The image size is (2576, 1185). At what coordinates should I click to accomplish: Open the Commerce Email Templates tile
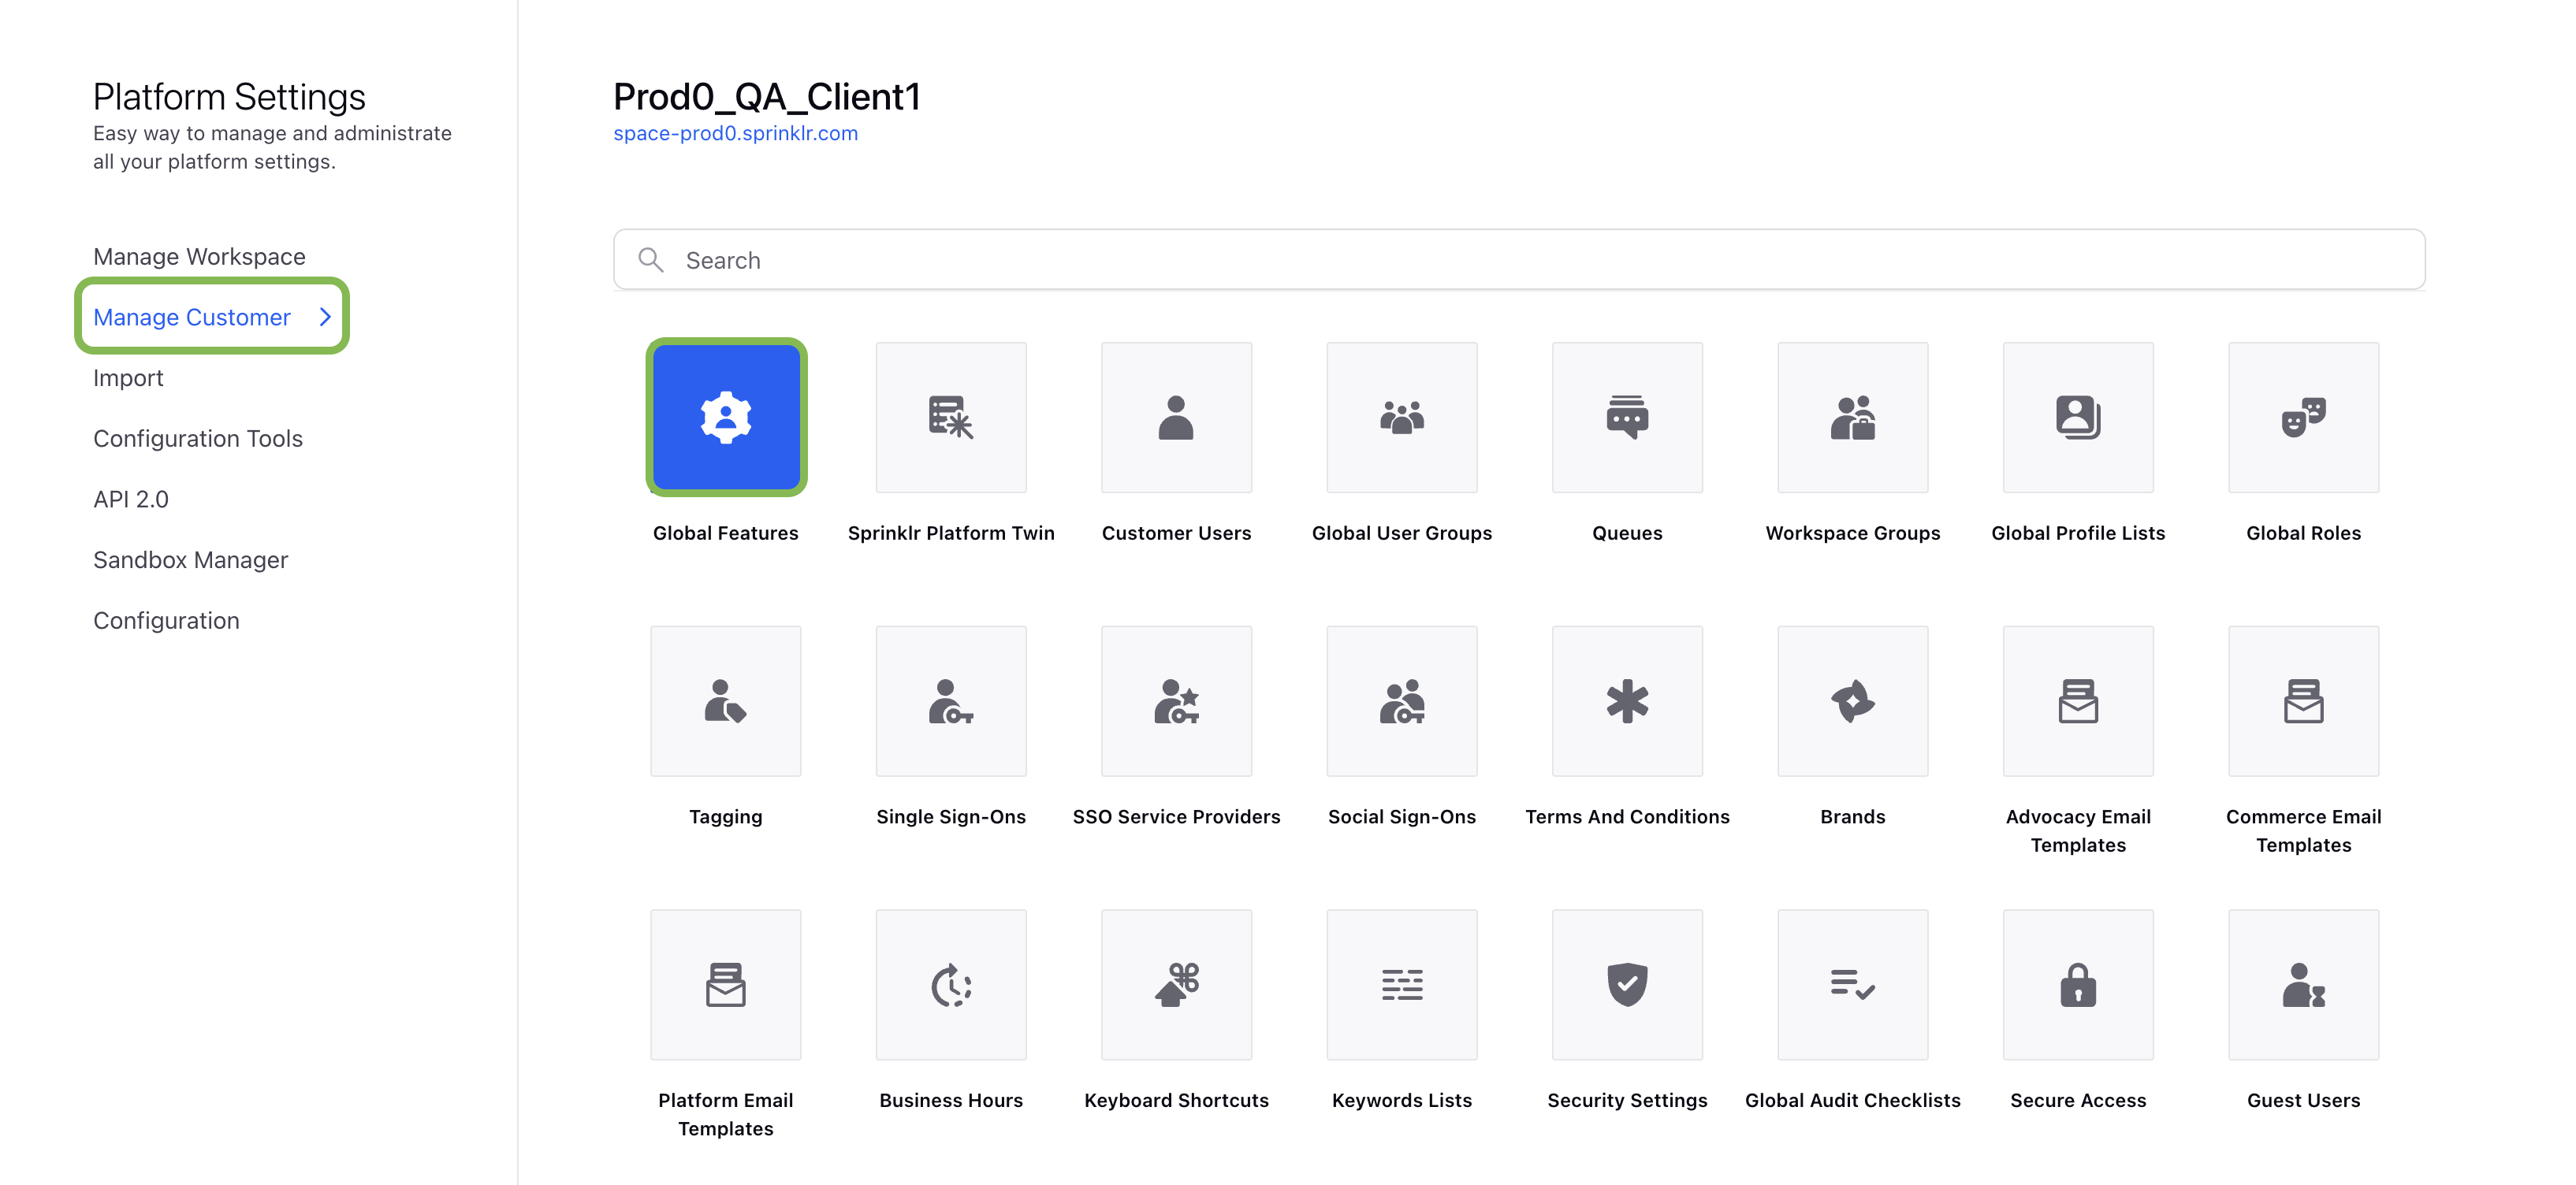click(2304, 700)
